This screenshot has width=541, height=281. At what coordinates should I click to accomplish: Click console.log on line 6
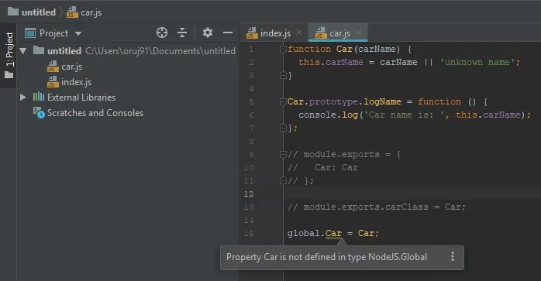tap(328, 115)
